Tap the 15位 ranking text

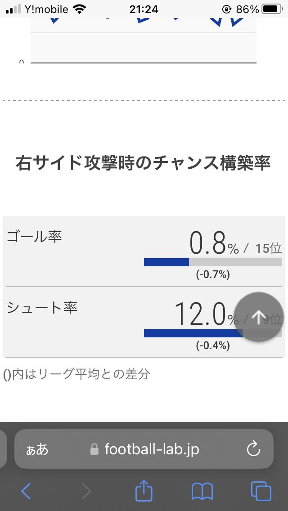tap(268, 248)
